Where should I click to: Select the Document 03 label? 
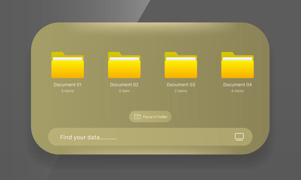pyautogui.click(x=181, y=84)
